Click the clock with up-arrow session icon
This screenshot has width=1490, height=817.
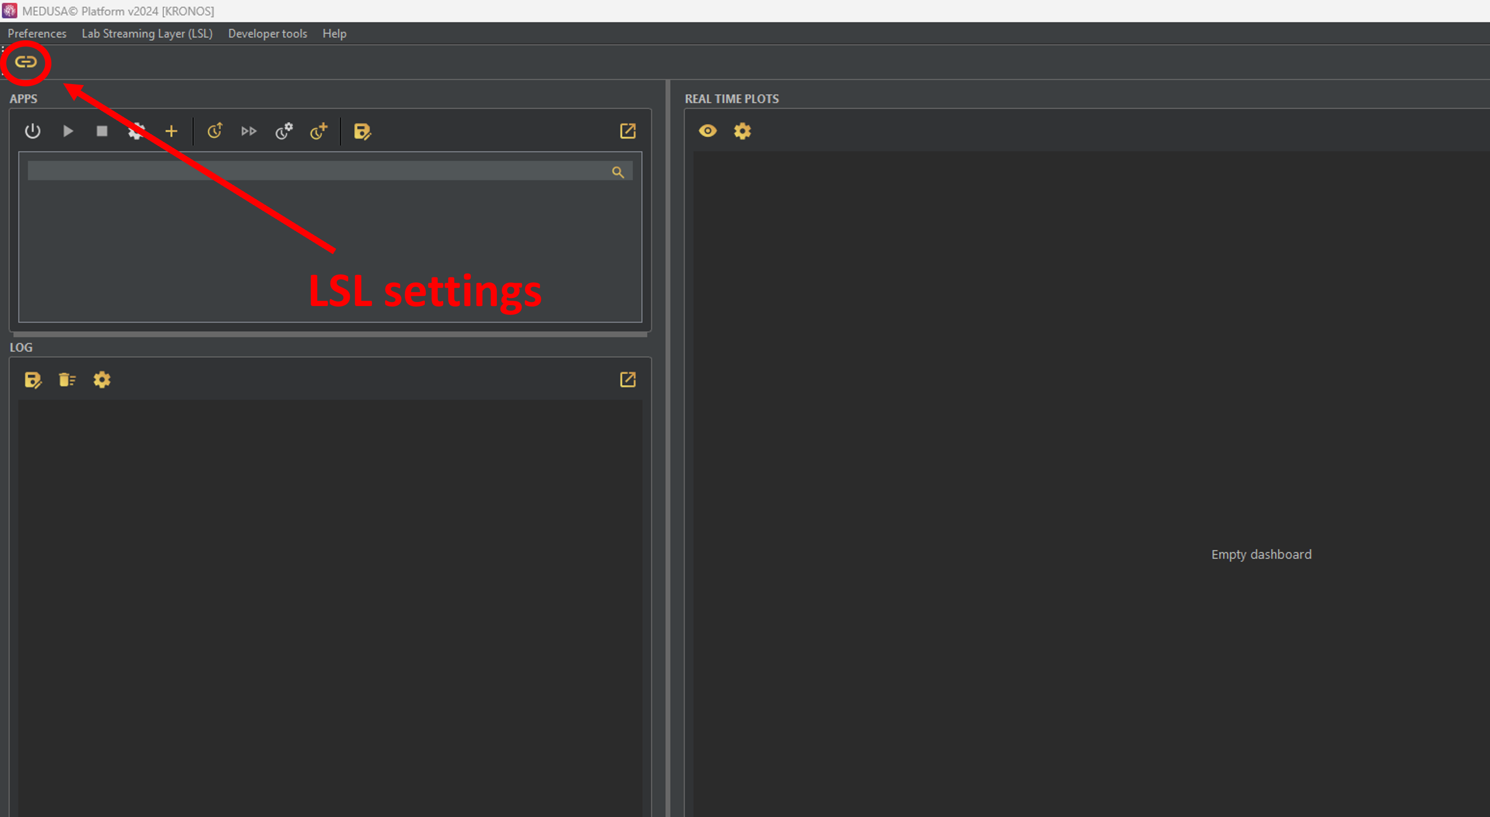[x=215, y=132]
